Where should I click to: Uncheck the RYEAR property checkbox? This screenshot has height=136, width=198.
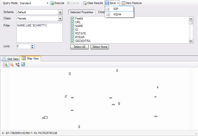tap(72, 37)
